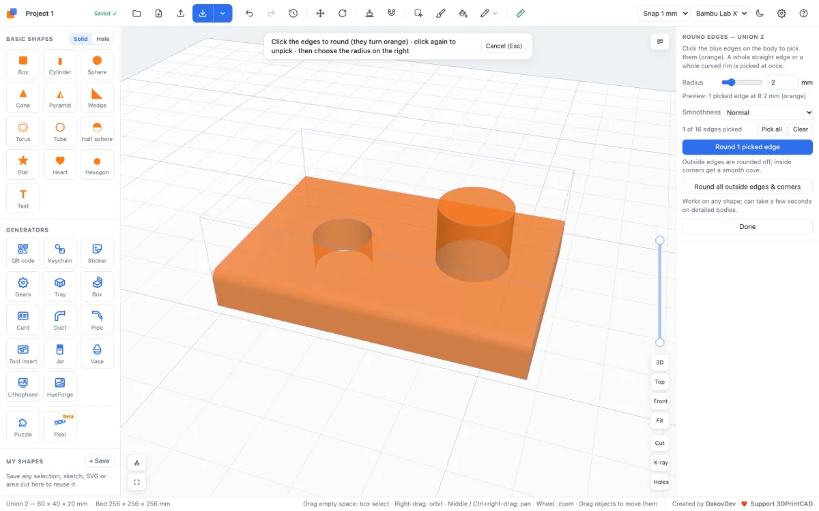Click the Cancel (Esc) button
Image resolution: width=819 pixels, height=511 pixels.
[504, 46]
